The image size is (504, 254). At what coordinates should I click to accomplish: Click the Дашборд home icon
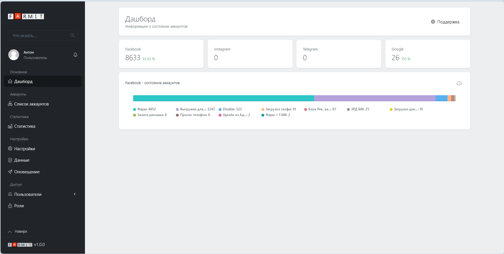click(10, 81)
